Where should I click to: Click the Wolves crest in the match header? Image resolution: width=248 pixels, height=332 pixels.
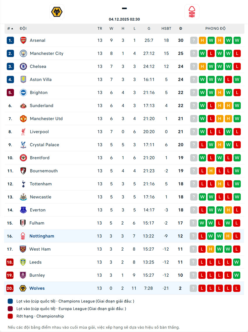click(x=57, y=12)
